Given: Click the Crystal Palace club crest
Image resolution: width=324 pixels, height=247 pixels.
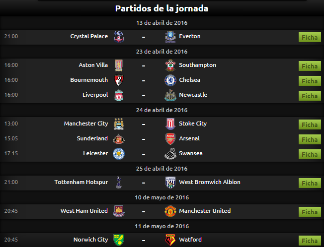Looking at the screenshot, I should (x=119, y=37).
